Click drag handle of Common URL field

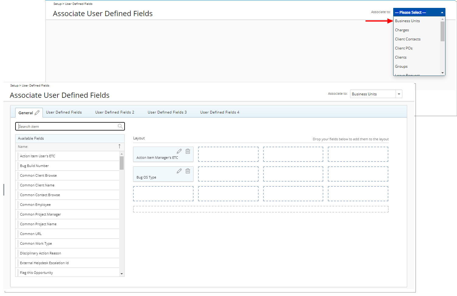[18, 234]
